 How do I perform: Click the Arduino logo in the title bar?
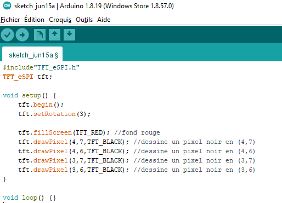[x=7, y=5]
